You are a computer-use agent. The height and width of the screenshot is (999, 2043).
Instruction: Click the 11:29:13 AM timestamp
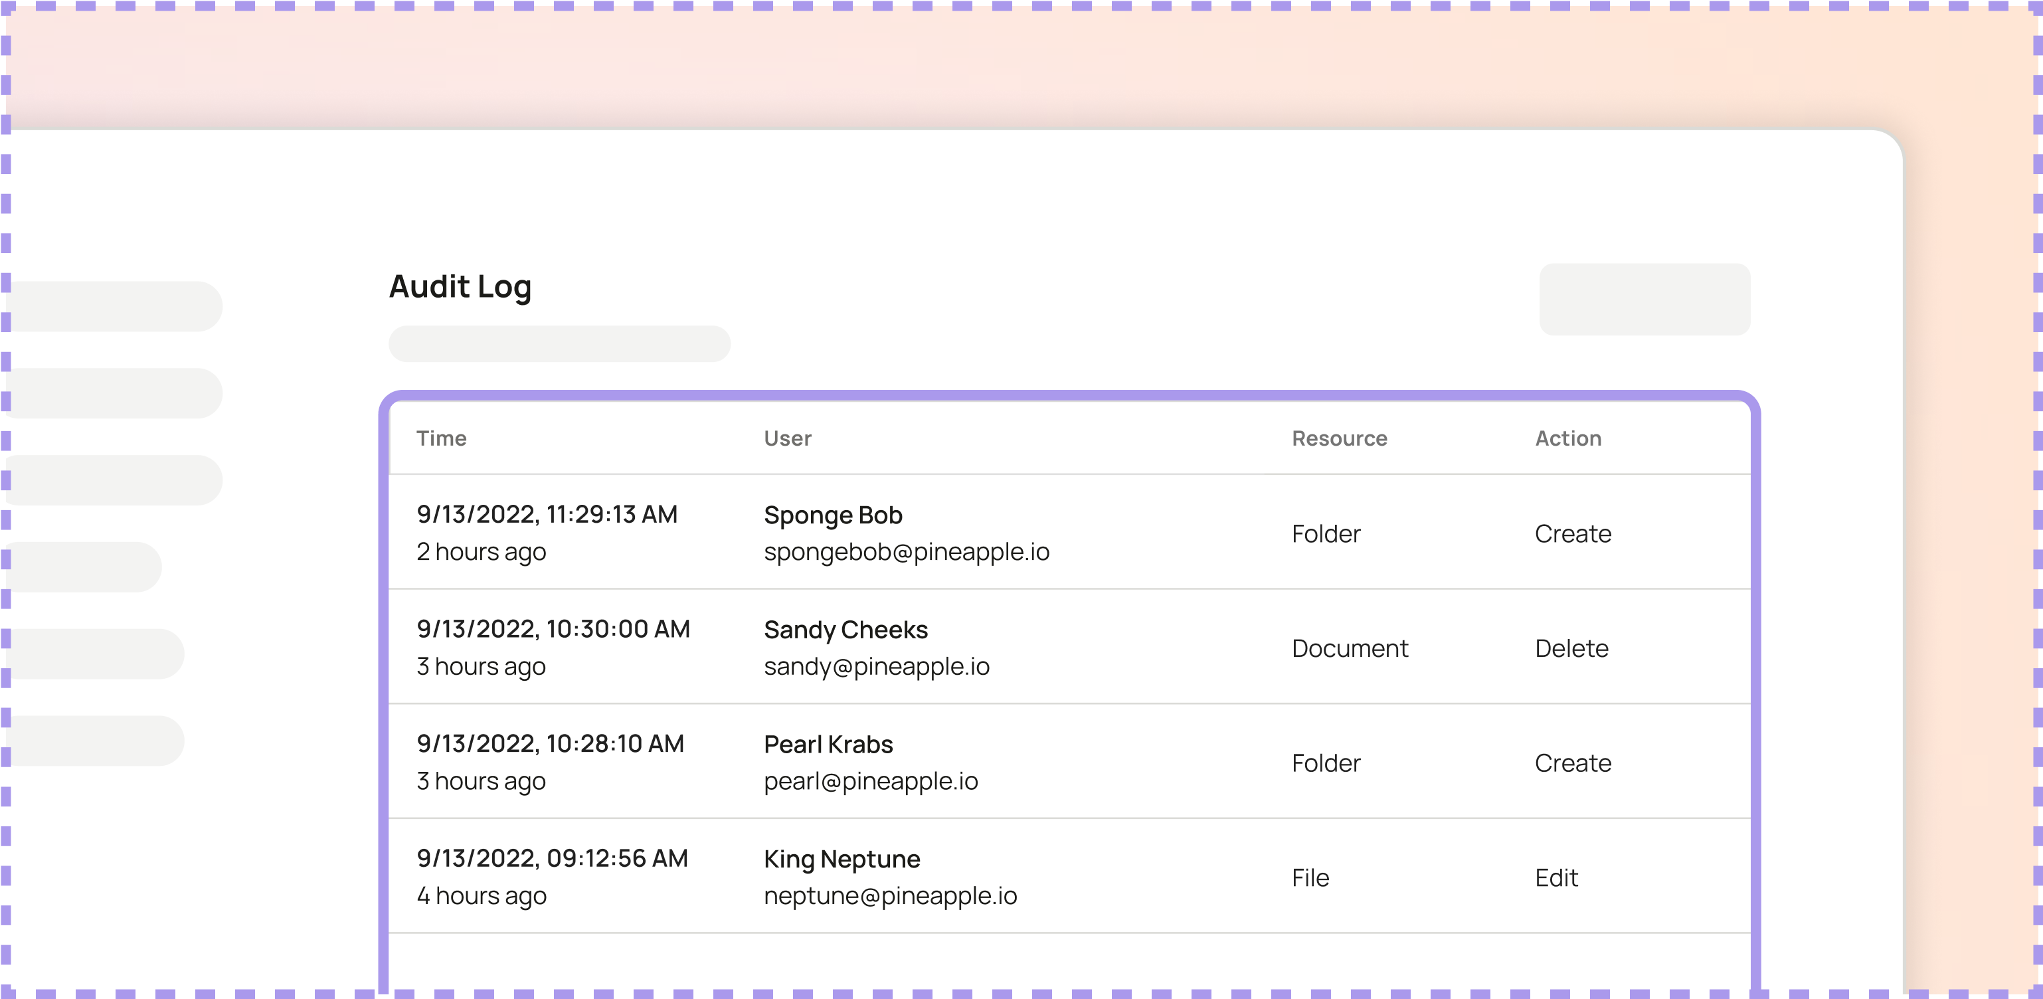click(x=547, y=515)
